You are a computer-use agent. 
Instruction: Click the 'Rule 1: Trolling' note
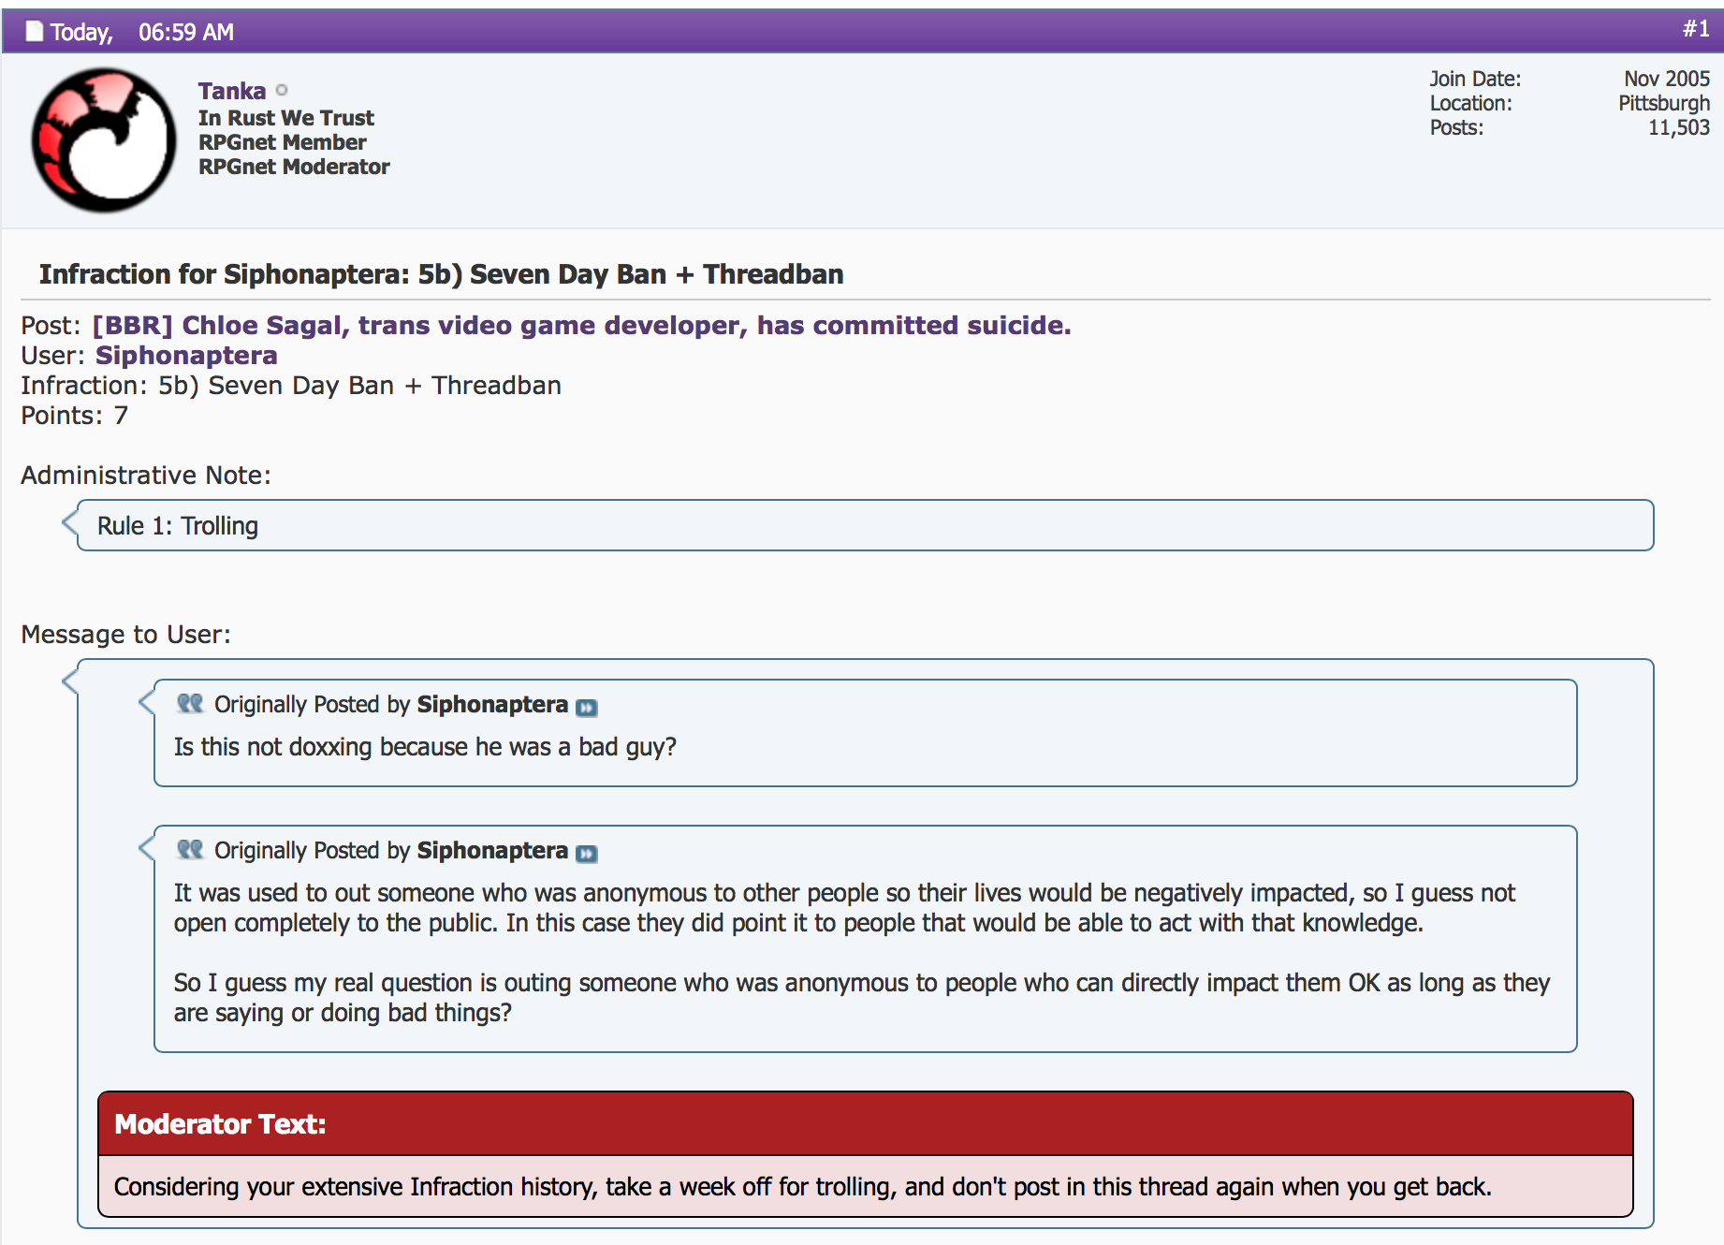coord(178,526)
